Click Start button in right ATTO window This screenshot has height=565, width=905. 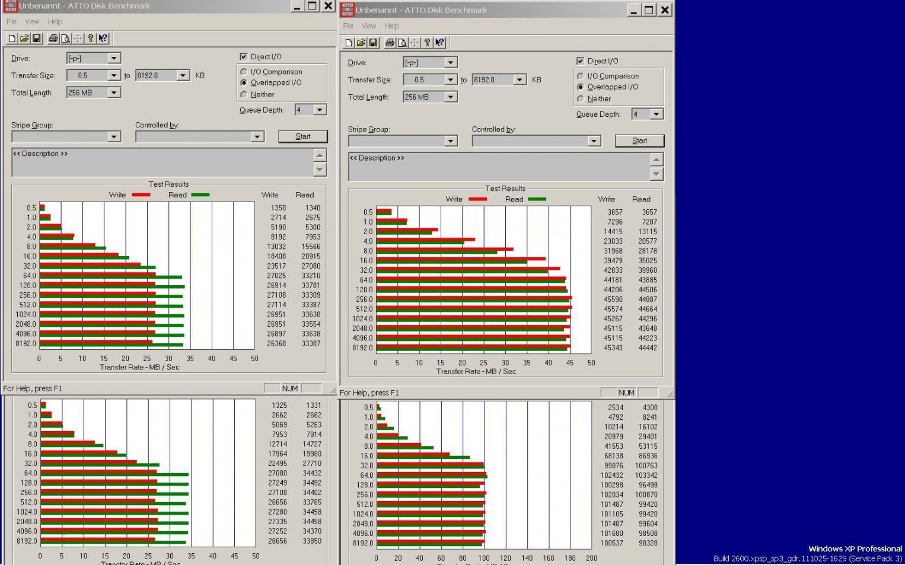pyautogui.click(x=640, y=141)
